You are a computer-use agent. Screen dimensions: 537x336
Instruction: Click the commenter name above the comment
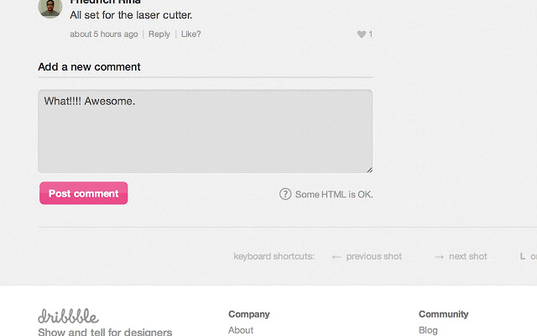pyautogui.click(x=105, y=2)
